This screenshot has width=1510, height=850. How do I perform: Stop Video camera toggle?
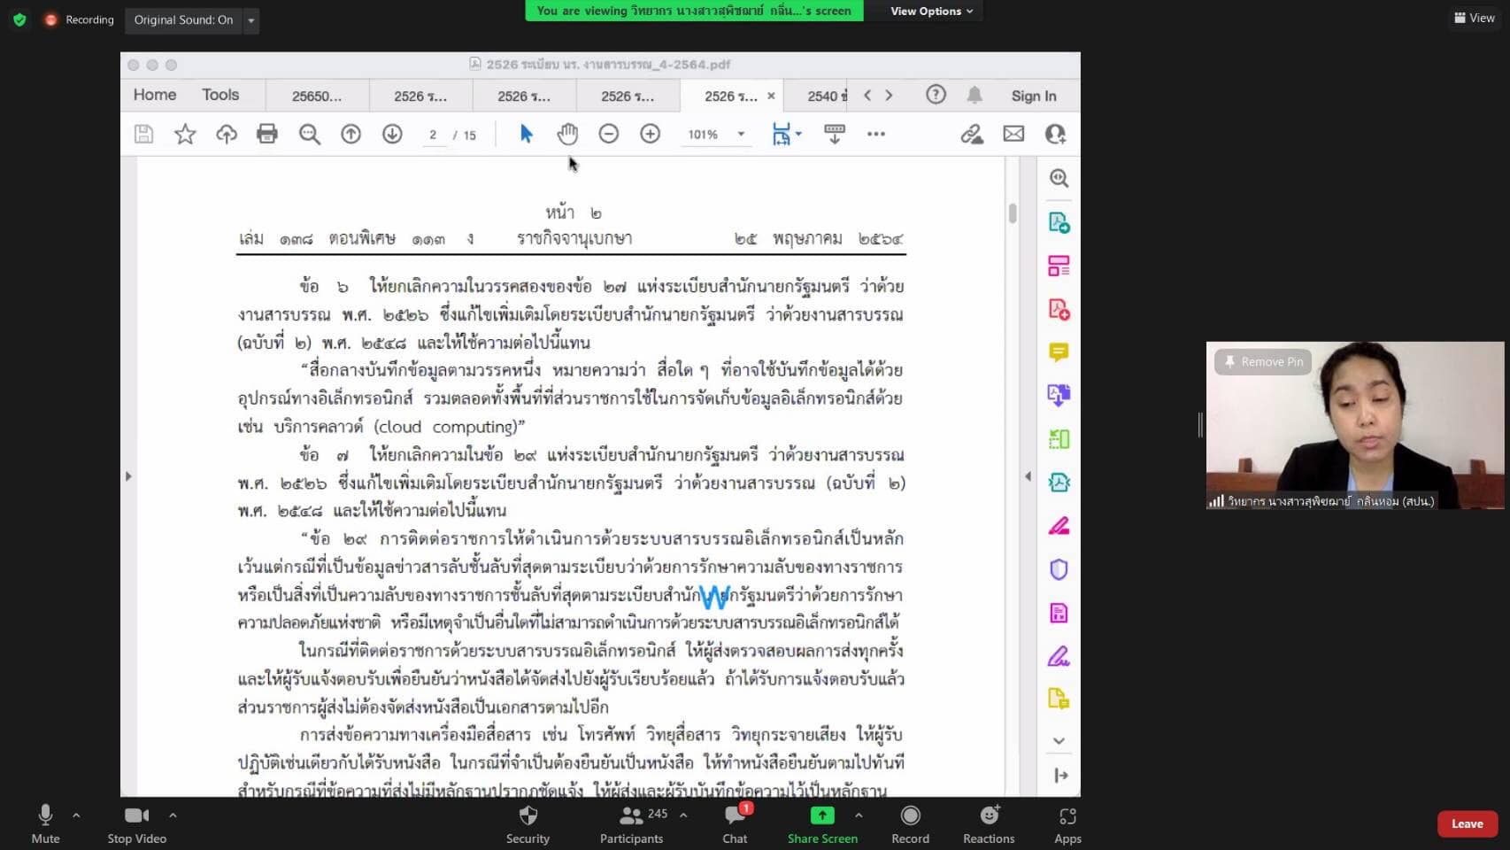pos(136,823)
